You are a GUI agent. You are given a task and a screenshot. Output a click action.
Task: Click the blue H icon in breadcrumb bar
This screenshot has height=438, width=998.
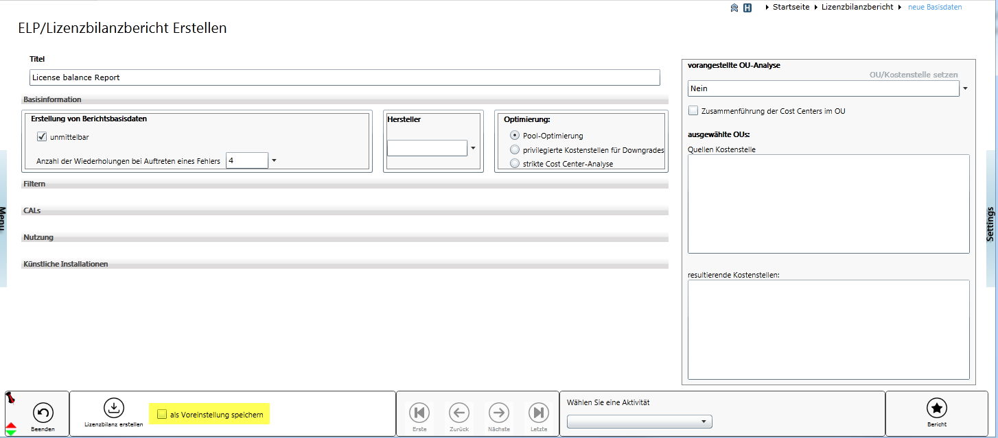tap(747, 8)
